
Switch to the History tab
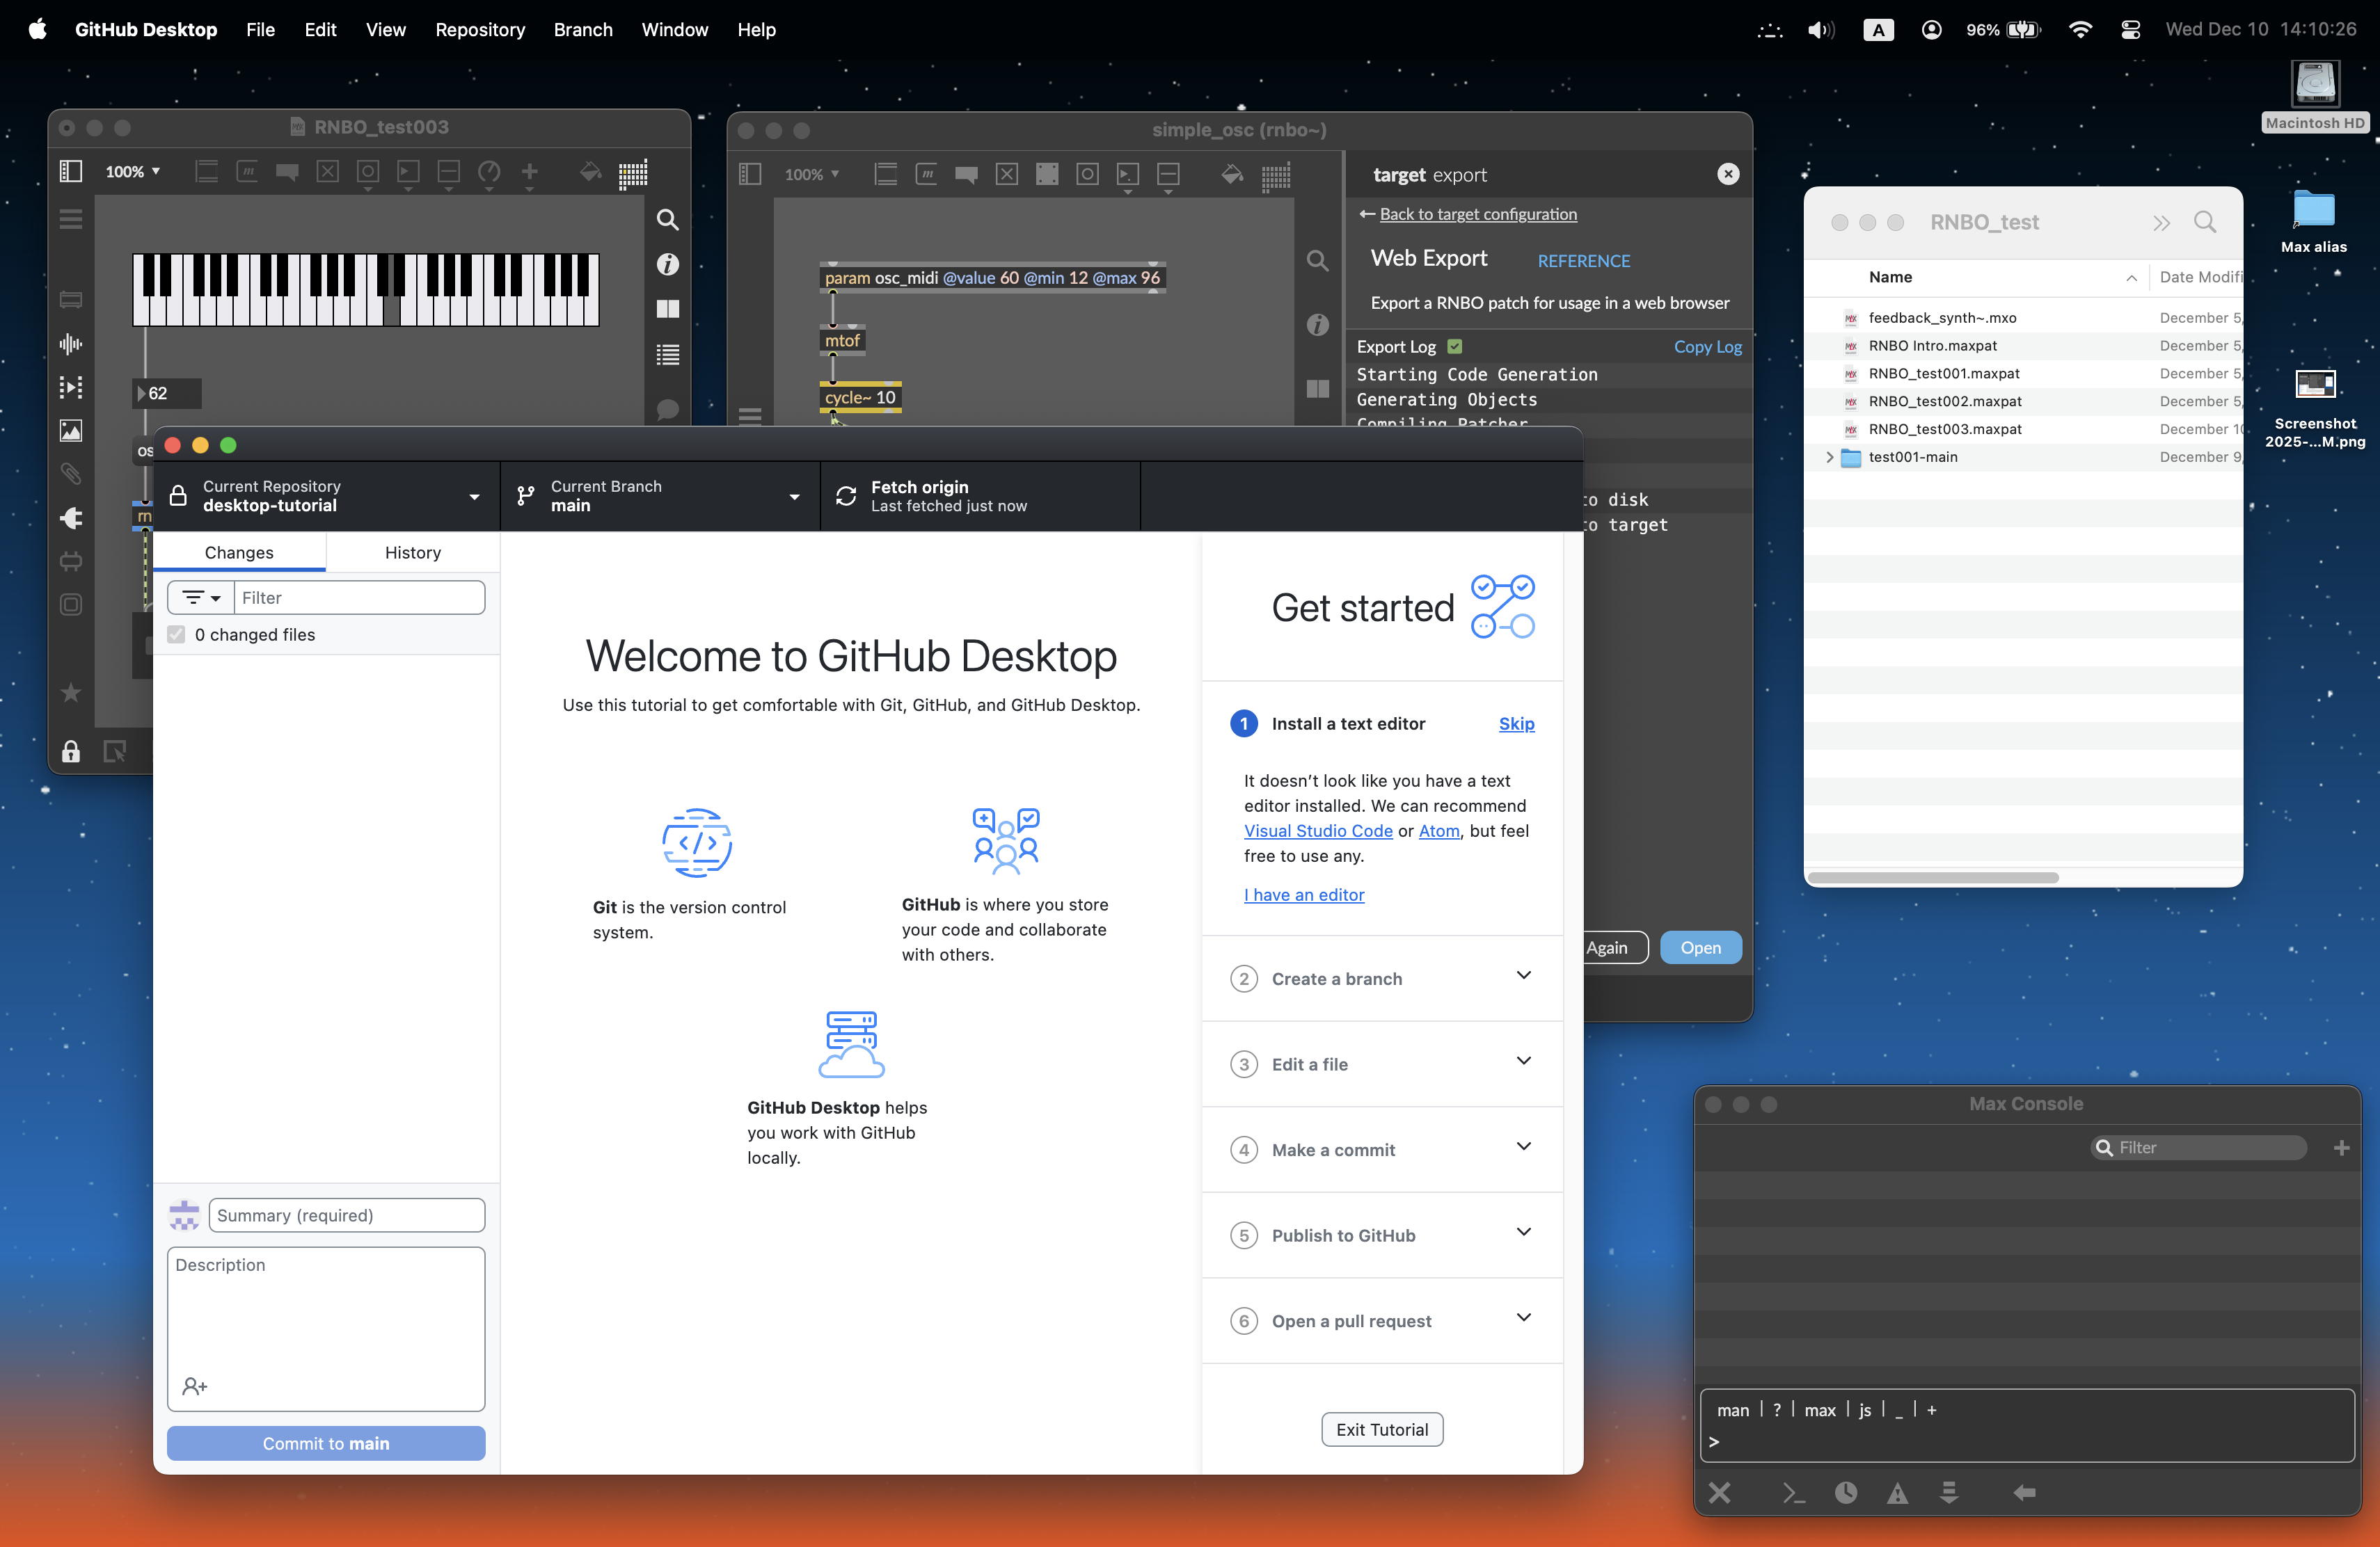point(412,552)
